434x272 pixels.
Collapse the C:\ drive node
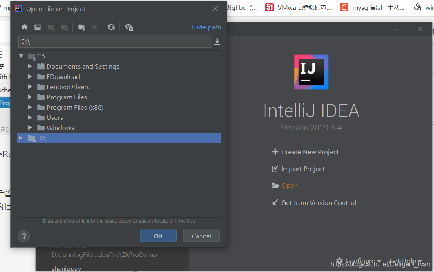point(21,56)
